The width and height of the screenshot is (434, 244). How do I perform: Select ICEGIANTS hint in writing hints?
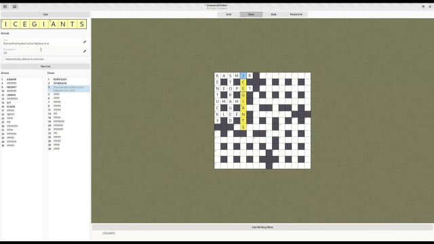coord(108,233)
